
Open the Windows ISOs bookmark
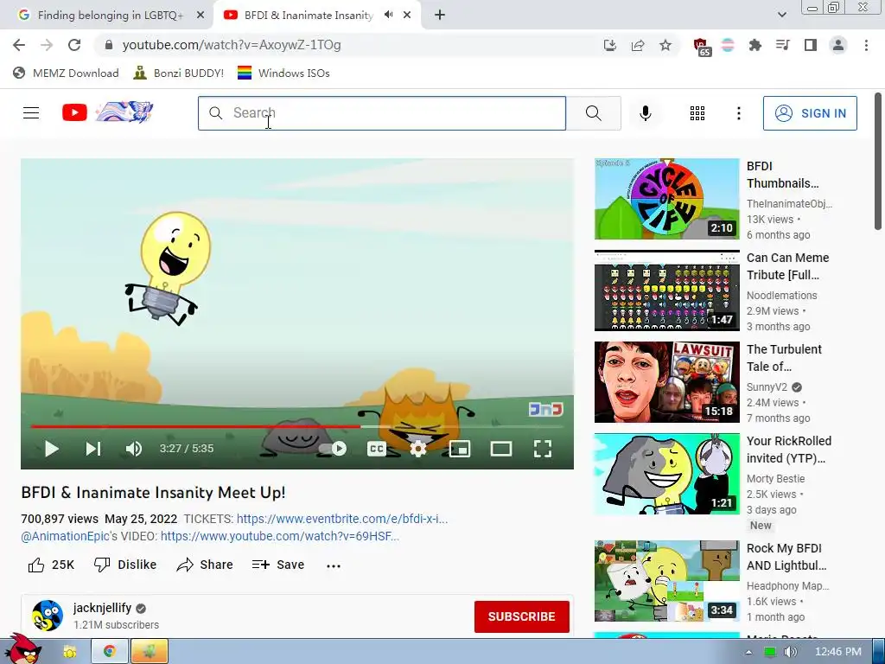[x=283, y=73]
